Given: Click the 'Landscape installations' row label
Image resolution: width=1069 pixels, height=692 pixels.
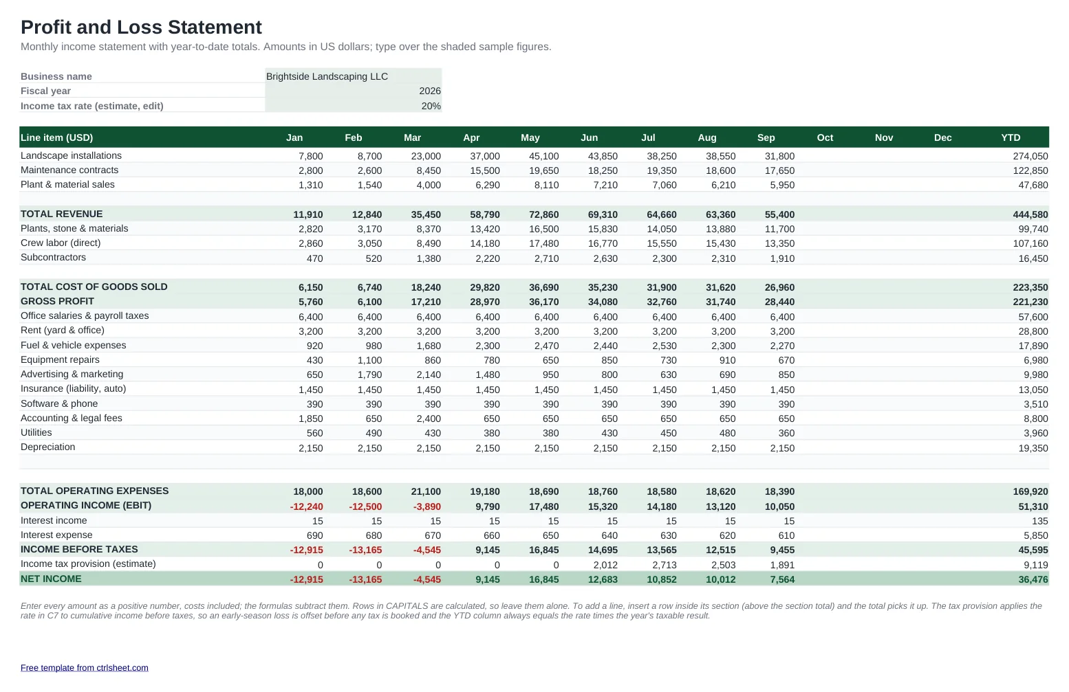Looking at the screenshot, I should click(71, 155).
